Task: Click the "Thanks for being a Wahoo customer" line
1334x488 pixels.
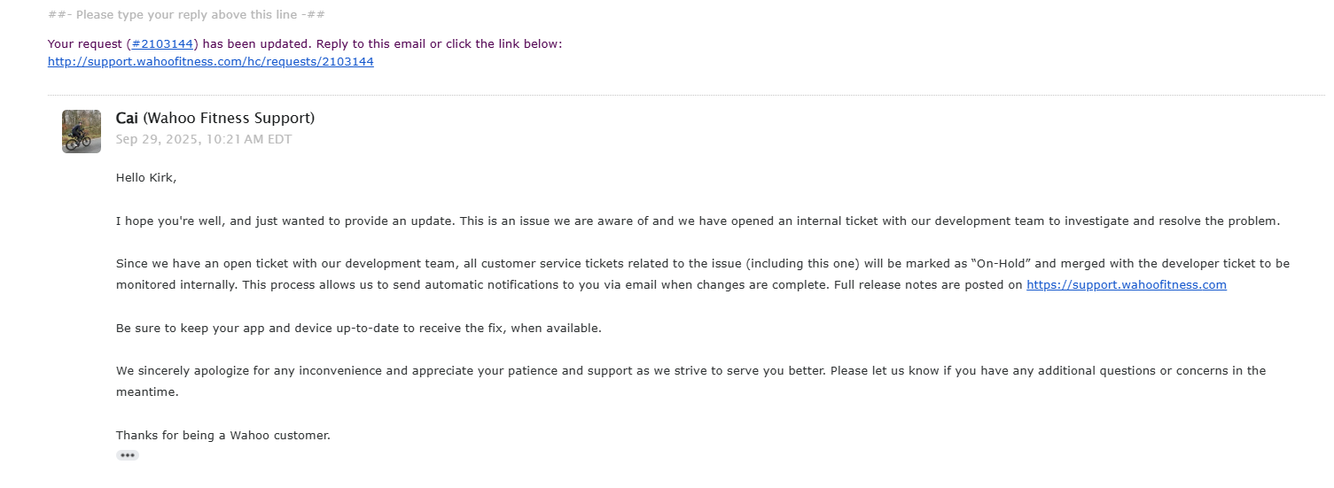Action: 222,436
